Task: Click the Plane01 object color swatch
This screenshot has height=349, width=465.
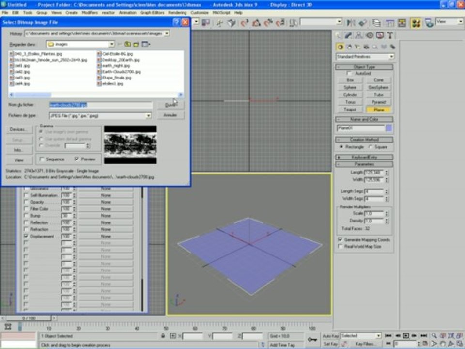Action: coord(389,128)
